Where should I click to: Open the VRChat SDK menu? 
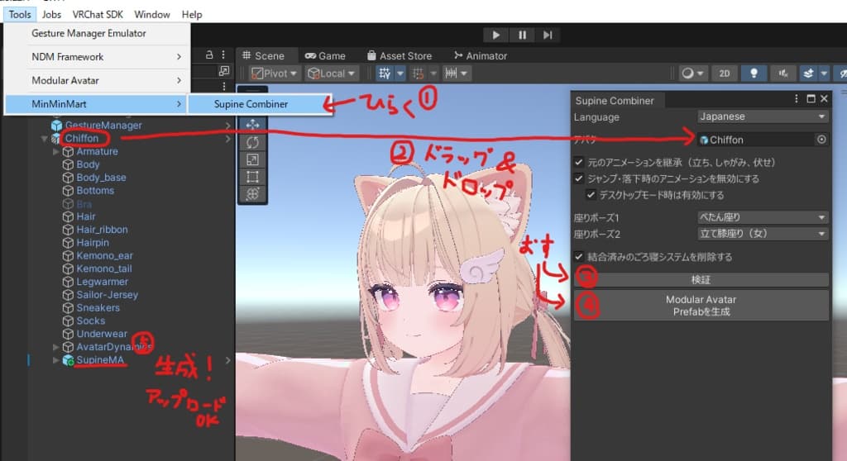click(x=98, y=15)
